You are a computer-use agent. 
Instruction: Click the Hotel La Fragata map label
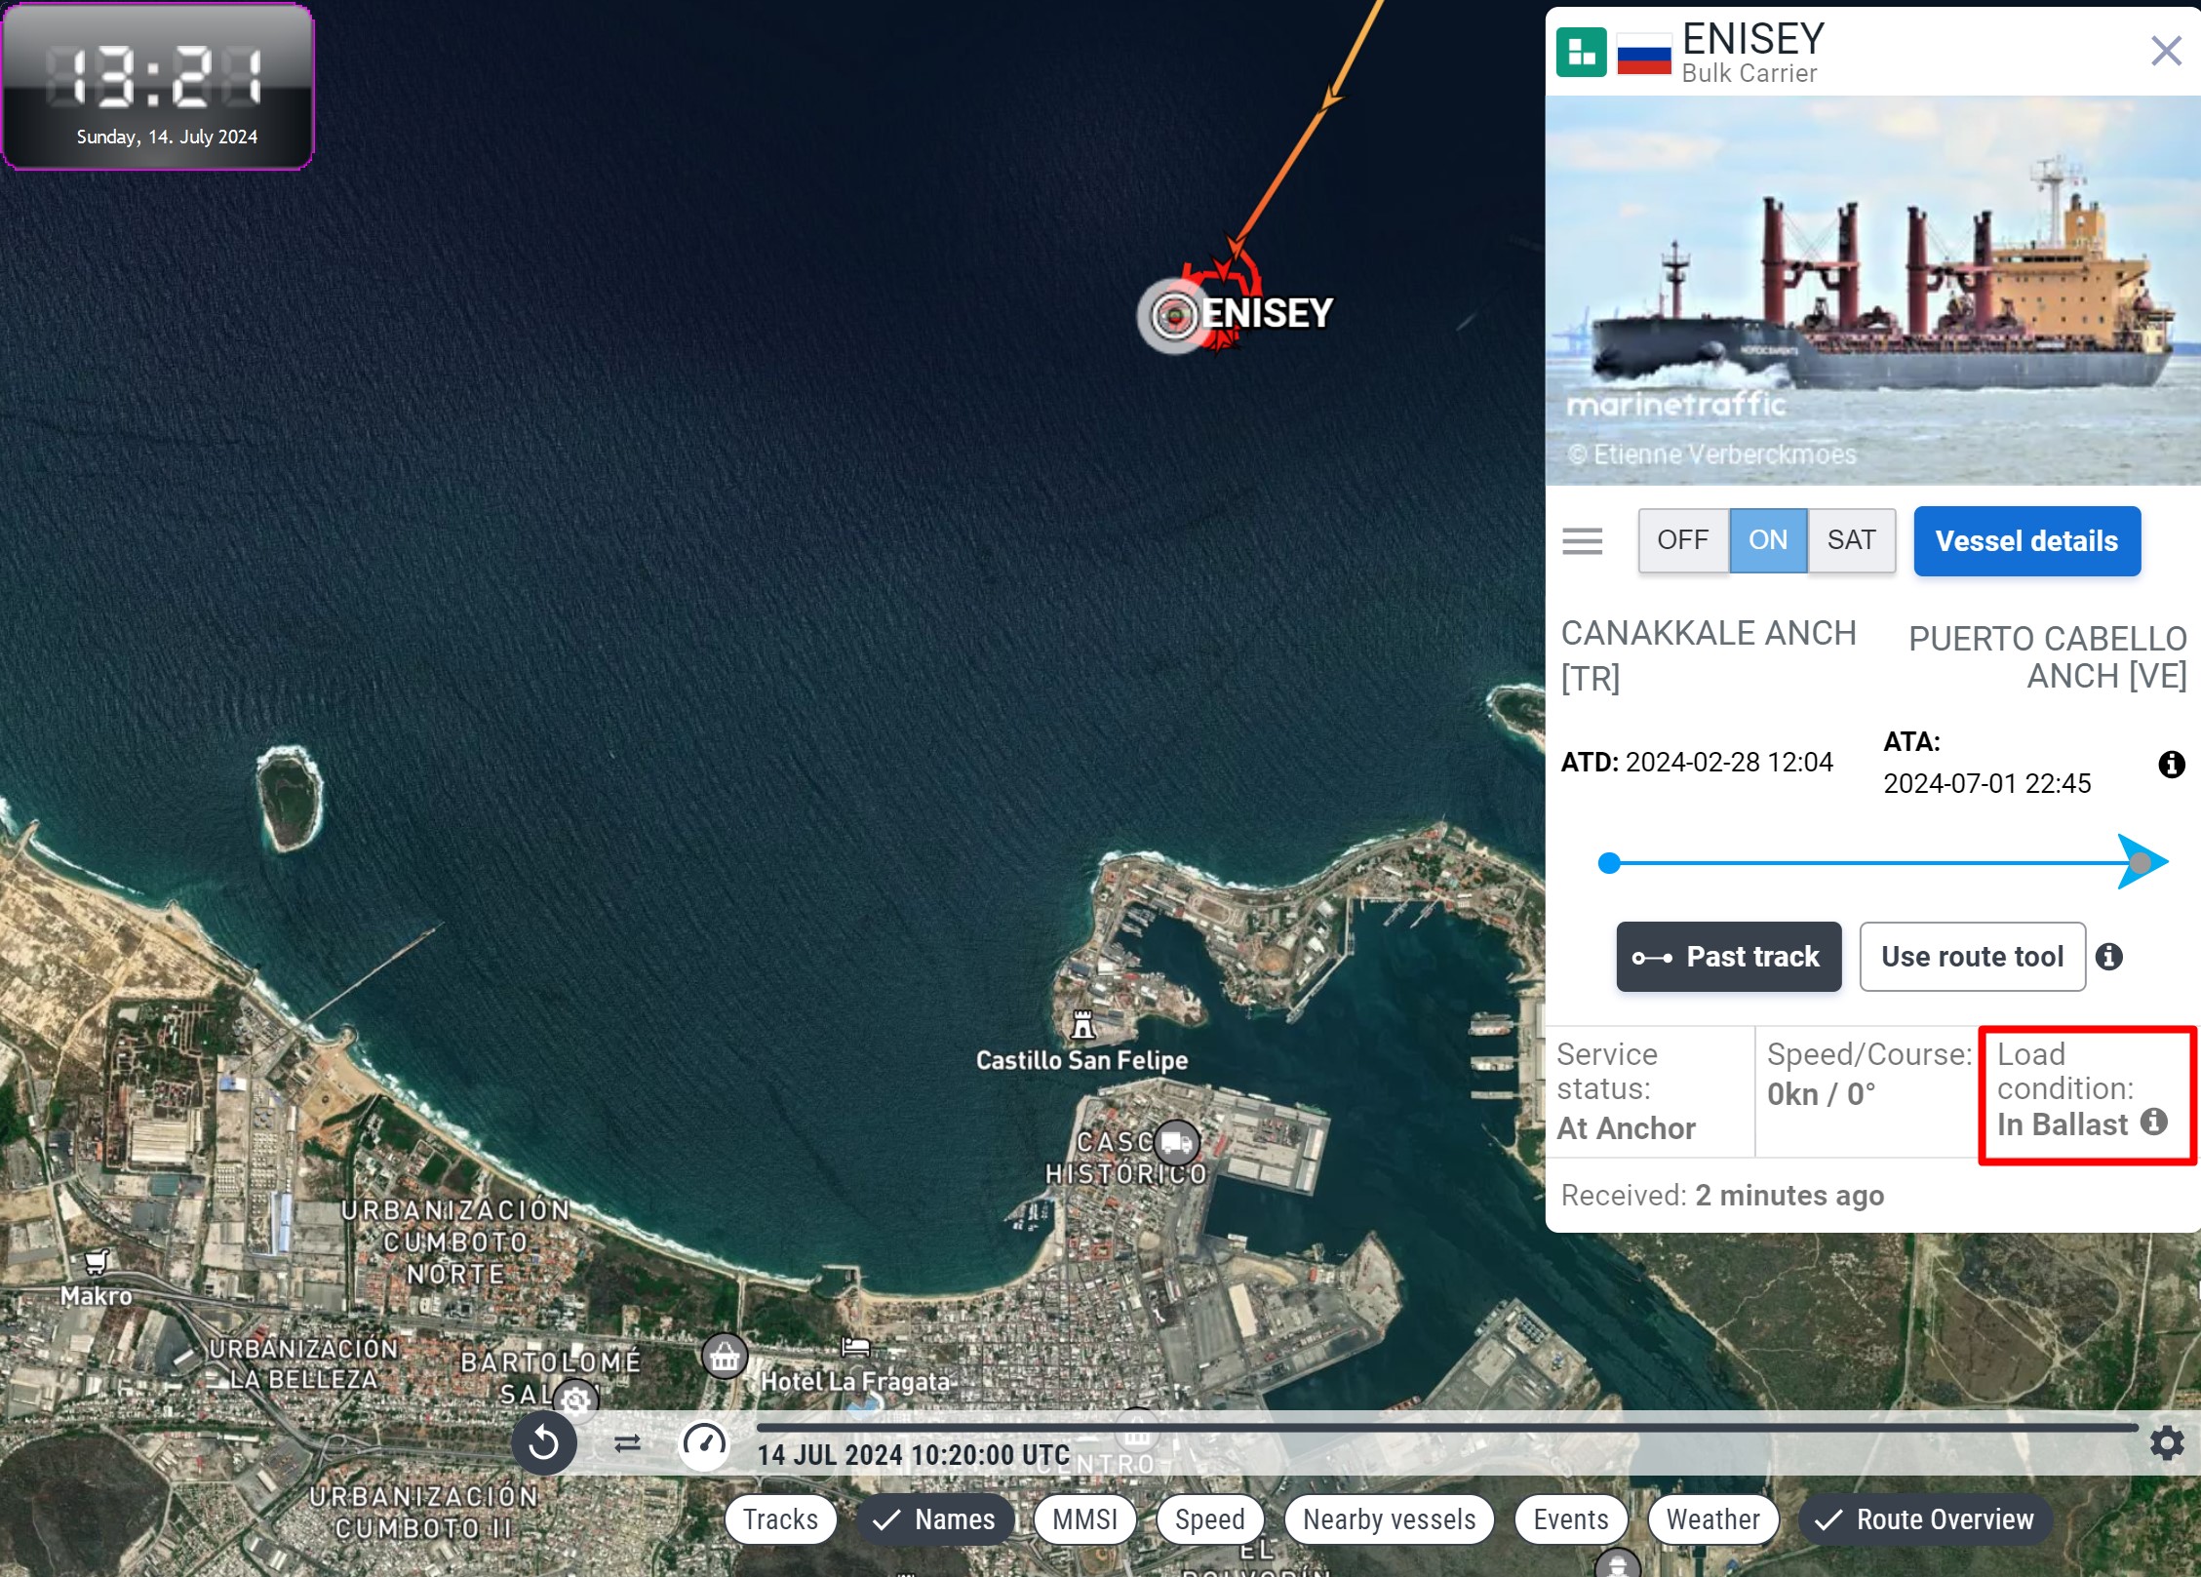[x=854, y=1381]
